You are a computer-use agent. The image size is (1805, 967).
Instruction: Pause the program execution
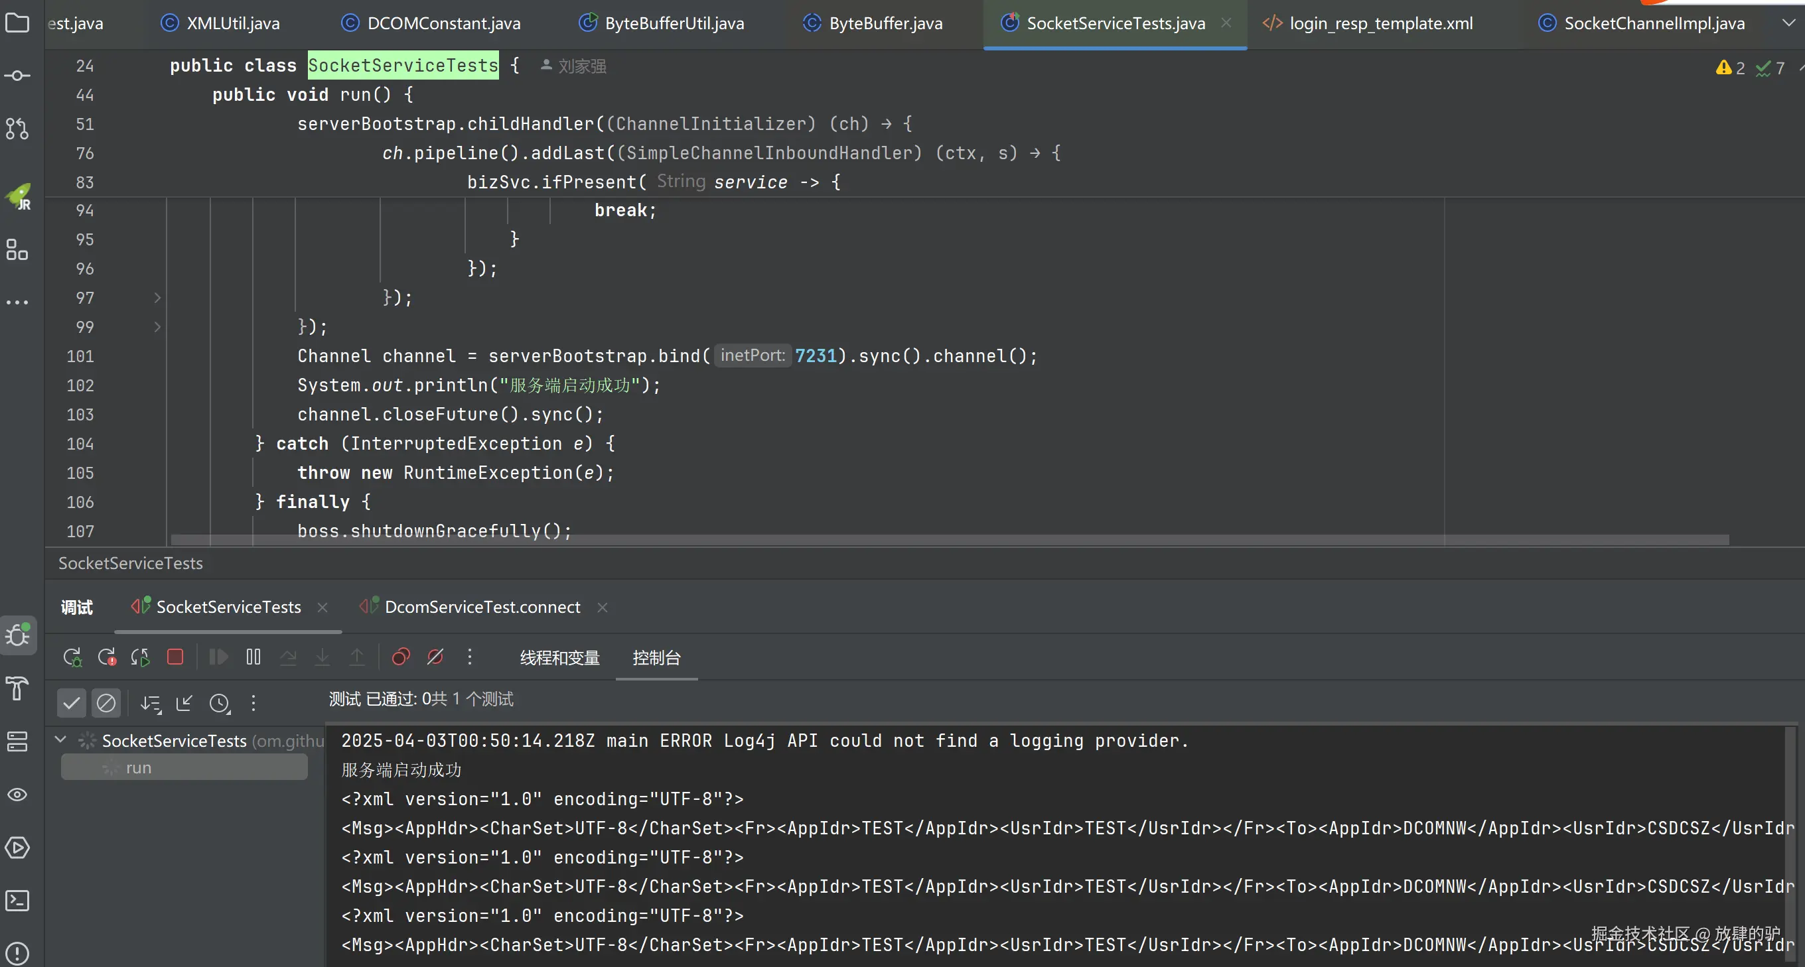pyautogui.click(x=253, y=657)
